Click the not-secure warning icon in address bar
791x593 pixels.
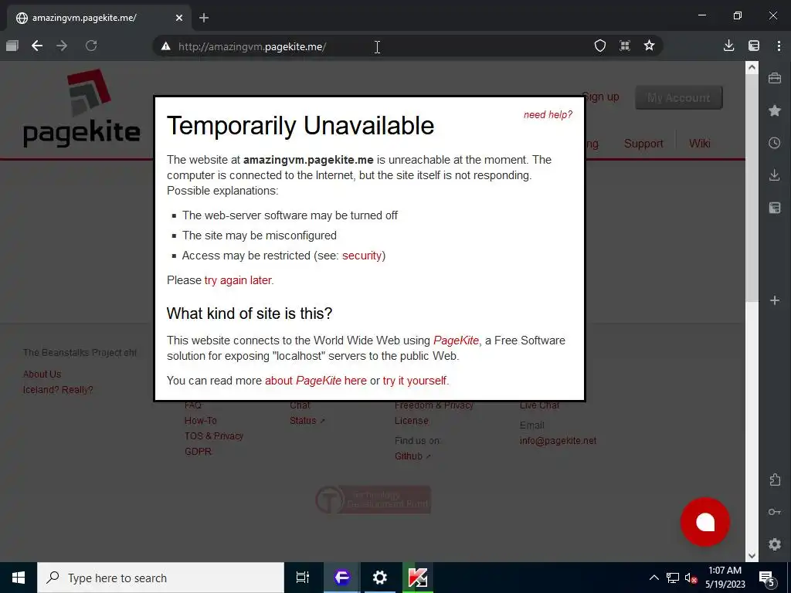[x=165, y=46]
